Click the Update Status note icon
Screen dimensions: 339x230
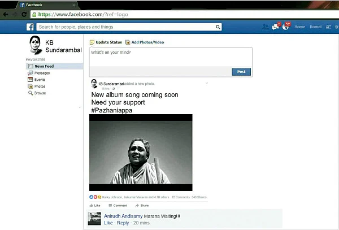click(x=92, y=42)
